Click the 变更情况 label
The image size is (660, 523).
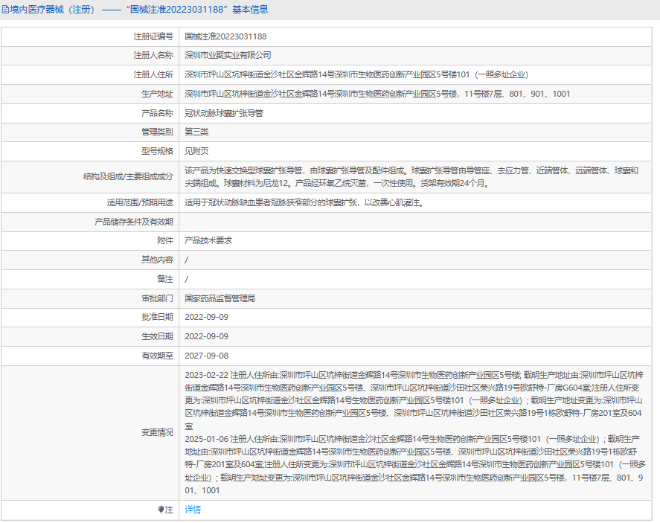(157, 432)
